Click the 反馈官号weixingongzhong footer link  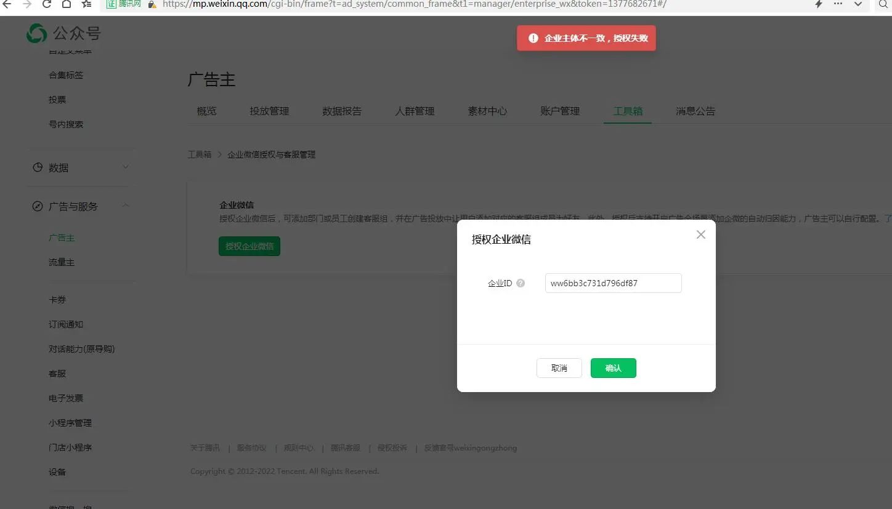(x=471, y=448)
